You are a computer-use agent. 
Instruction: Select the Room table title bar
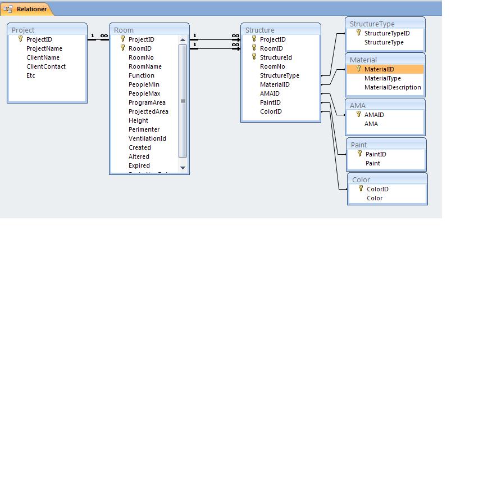pyautogui.click(x=149, y=30)
